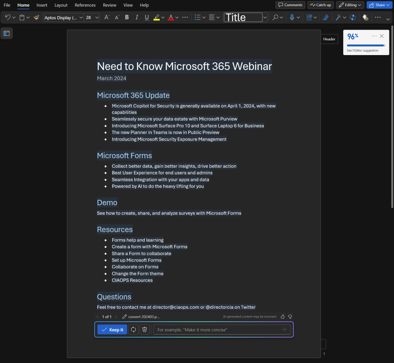This screenshot has width=394, height=363.
Task: Toggle bold formatting
Action: [127, 17]
